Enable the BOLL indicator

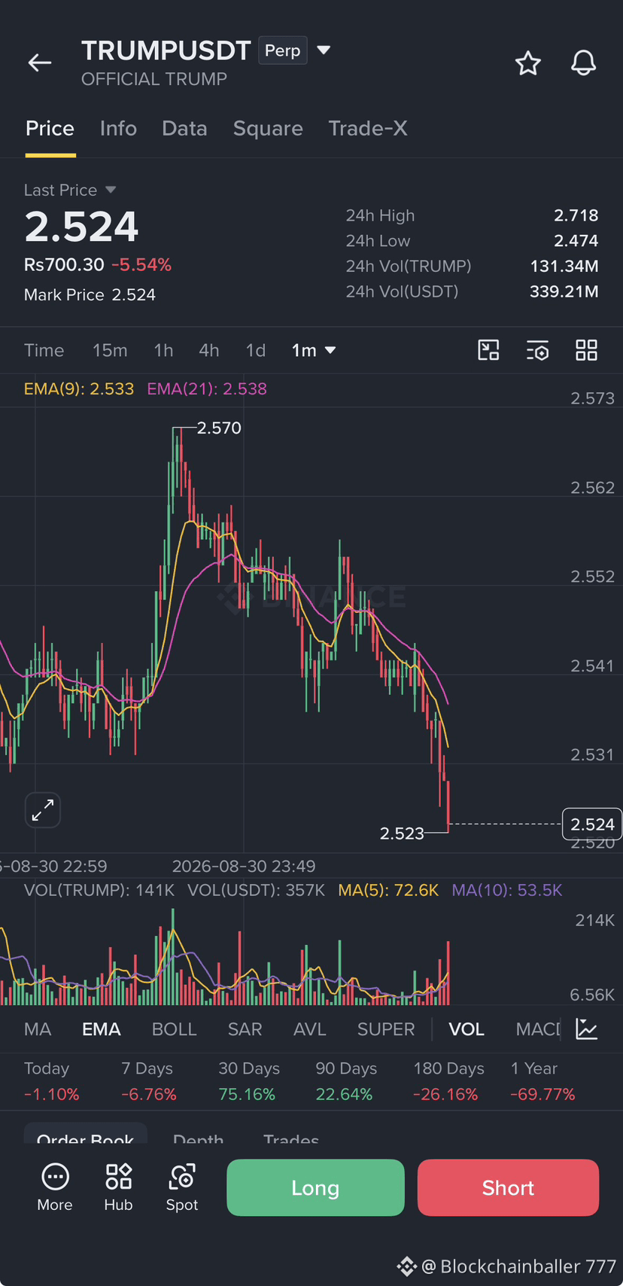pos(175,1029)
